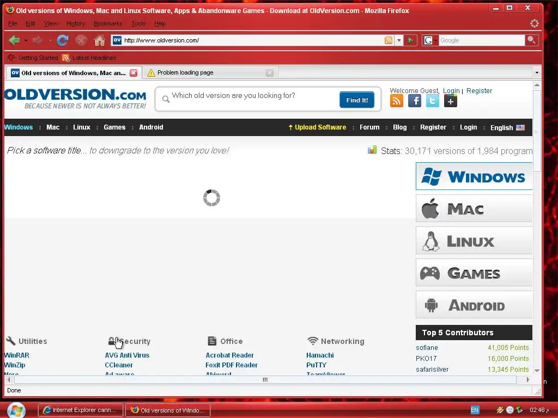Open the File menu
This screenshot has height=418, width=558.
tap(13, 23)
